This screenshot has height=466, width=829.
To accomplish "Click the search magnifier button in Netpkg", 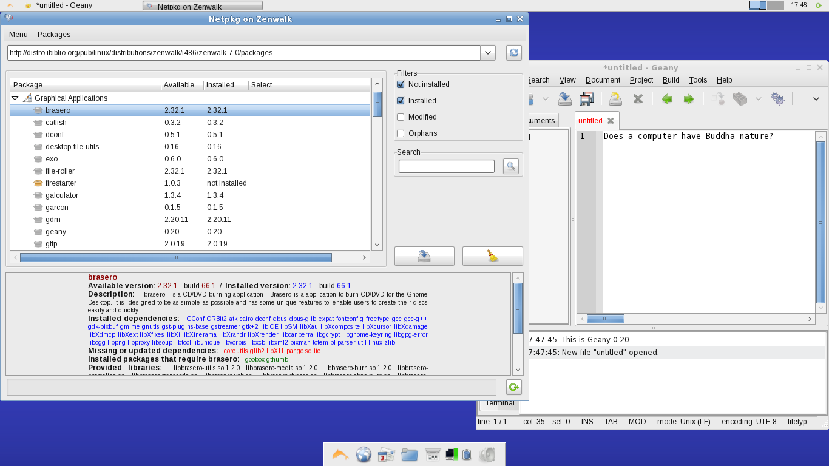I will click(511, 166).
